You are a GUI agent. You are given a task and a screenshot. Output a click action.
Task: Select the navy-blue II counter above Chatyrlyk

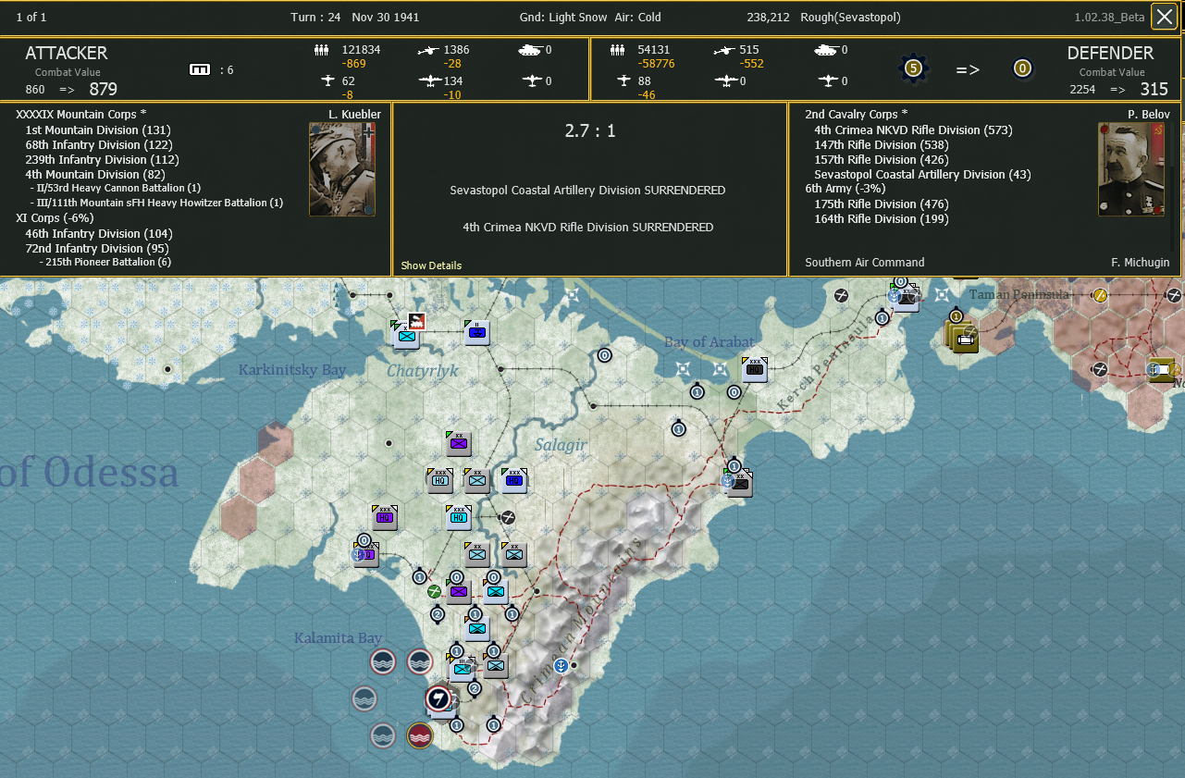click(x=476, y=333)
